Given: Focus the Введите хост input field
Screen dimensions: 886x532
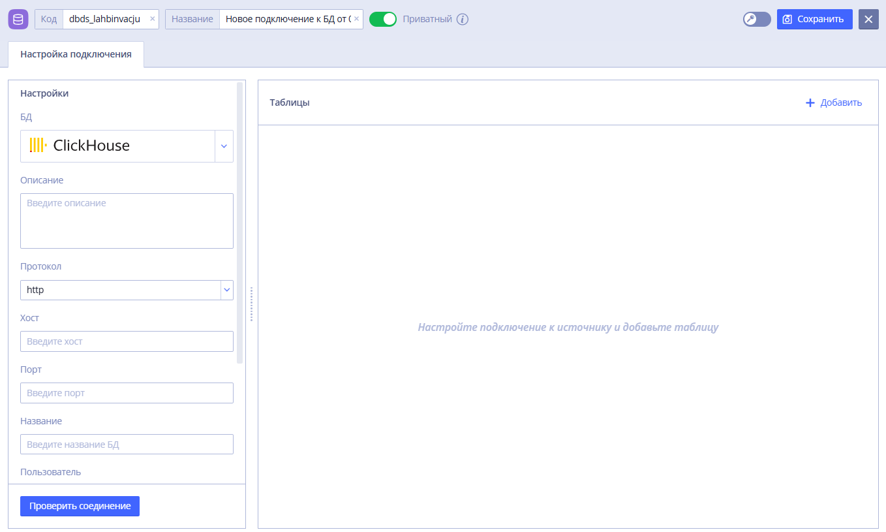Looking at the screenshot, I should [127, 341].
